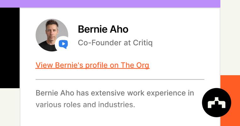Select the Co-Founder at Critiq subtitle
The height and width of the screenshot is (126, 240).
click(x=115, y=43)
